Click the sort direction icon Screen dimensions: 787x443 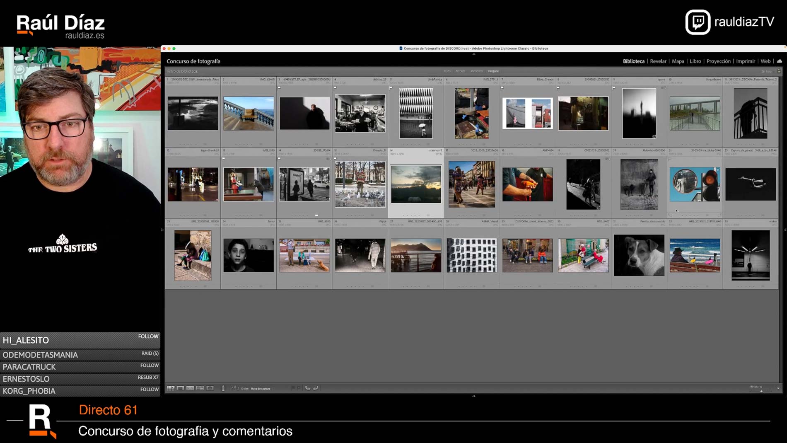[x=235, y=388]
